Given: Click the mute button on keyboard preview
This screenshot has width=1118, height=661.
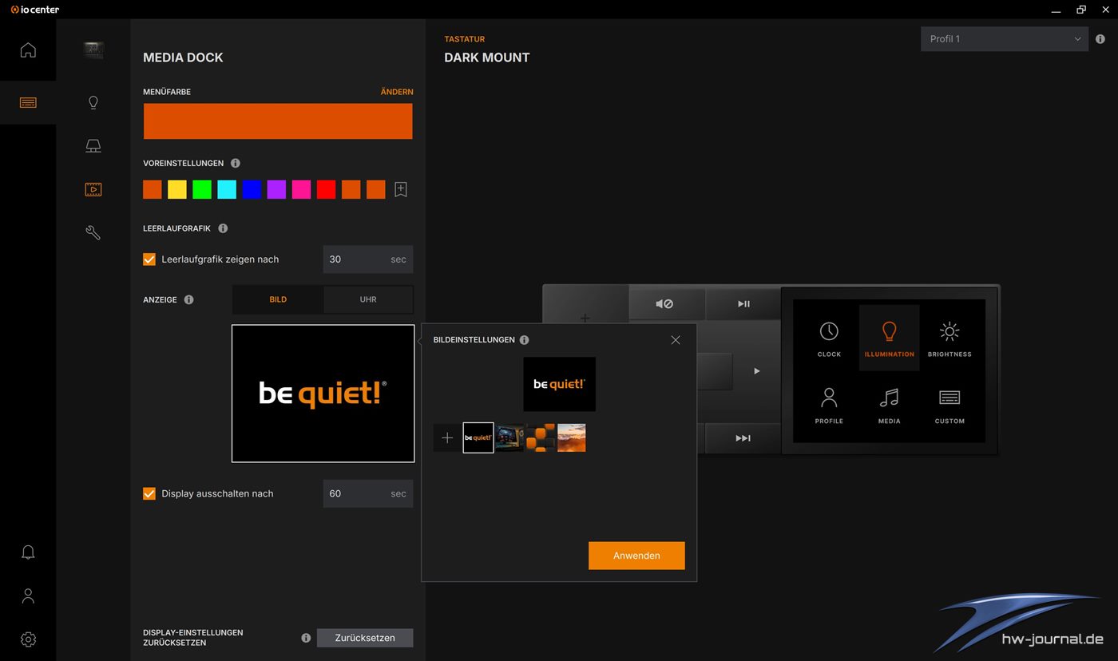Looking at the screenshot, I should [x=665, y=303].
